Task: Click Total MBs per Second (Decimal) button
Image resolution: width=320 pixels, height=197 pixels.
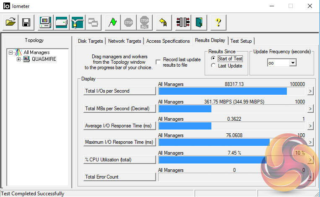Action: (x=120, y=109)
